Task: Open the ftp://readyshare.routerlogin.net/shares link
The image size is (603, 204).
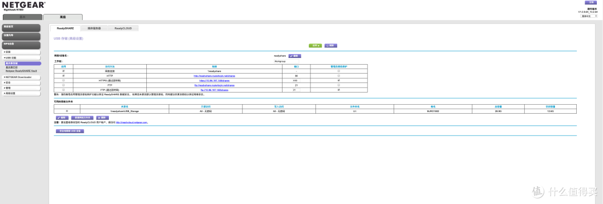Action: point(214,85)
